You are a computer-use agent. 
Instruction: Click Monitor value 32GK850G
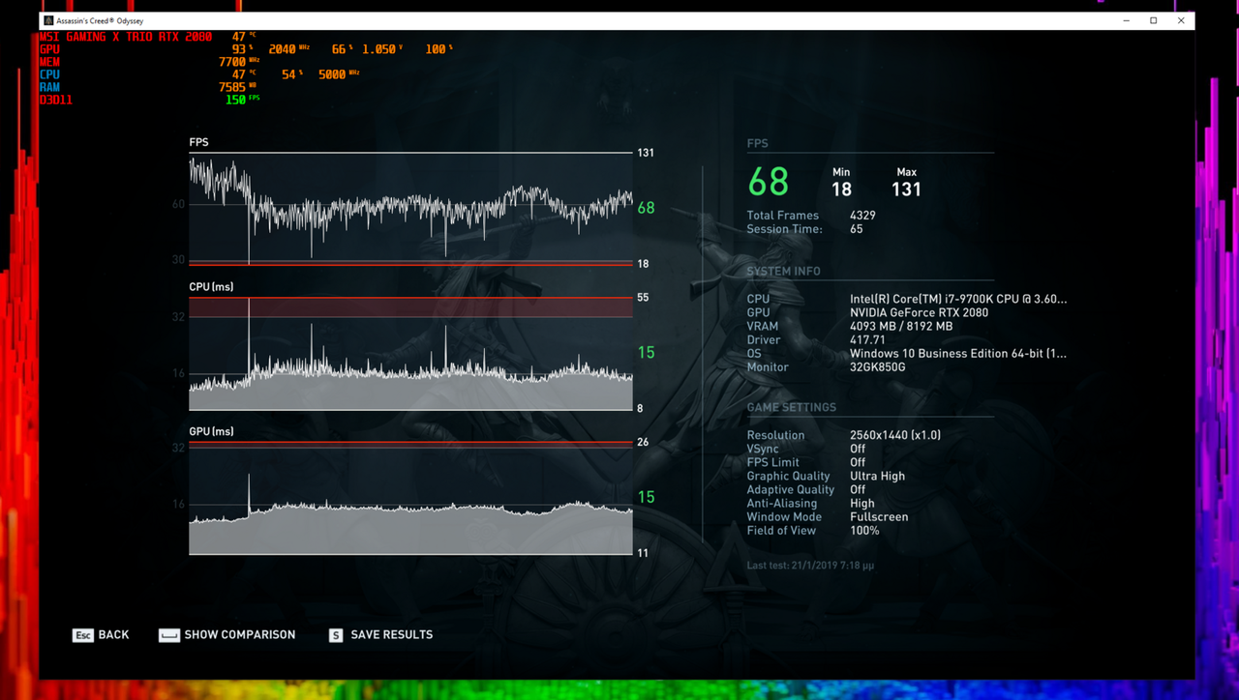click(x=878, y=367)
